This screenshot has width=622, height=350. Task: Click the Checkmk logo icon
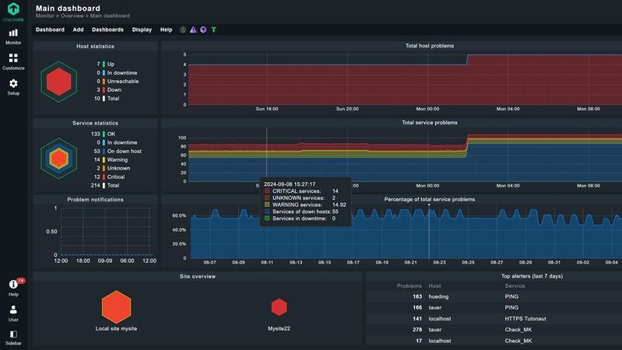[13, 9]
